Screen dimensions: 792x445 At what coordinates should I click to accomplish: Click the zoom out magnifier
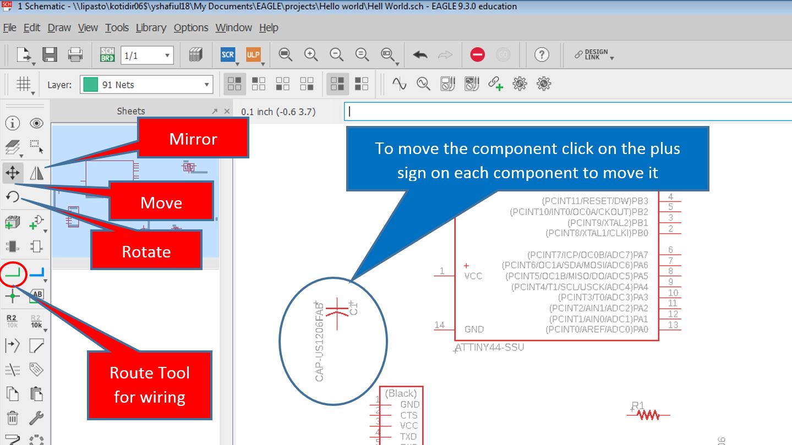(x=336, y=54)
